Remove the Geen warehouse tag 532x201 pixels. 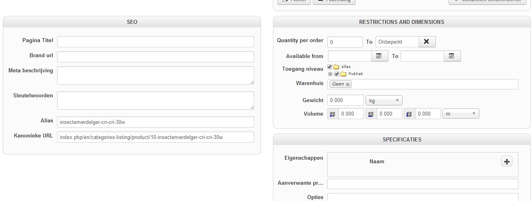[348, 84]
